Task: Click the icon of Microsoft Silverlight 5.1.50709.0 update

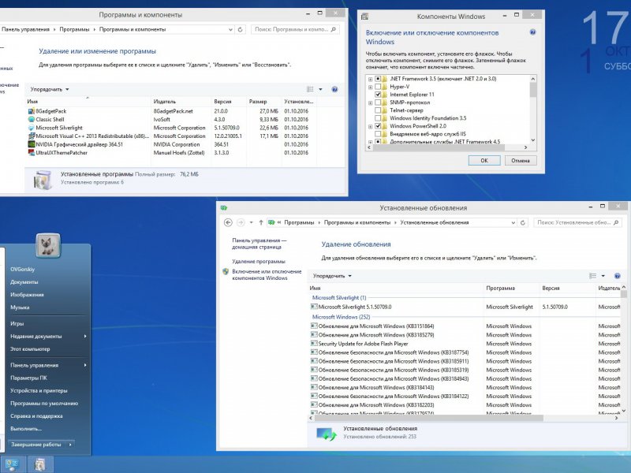Action: pyautogui.click(x=314, y=307)
